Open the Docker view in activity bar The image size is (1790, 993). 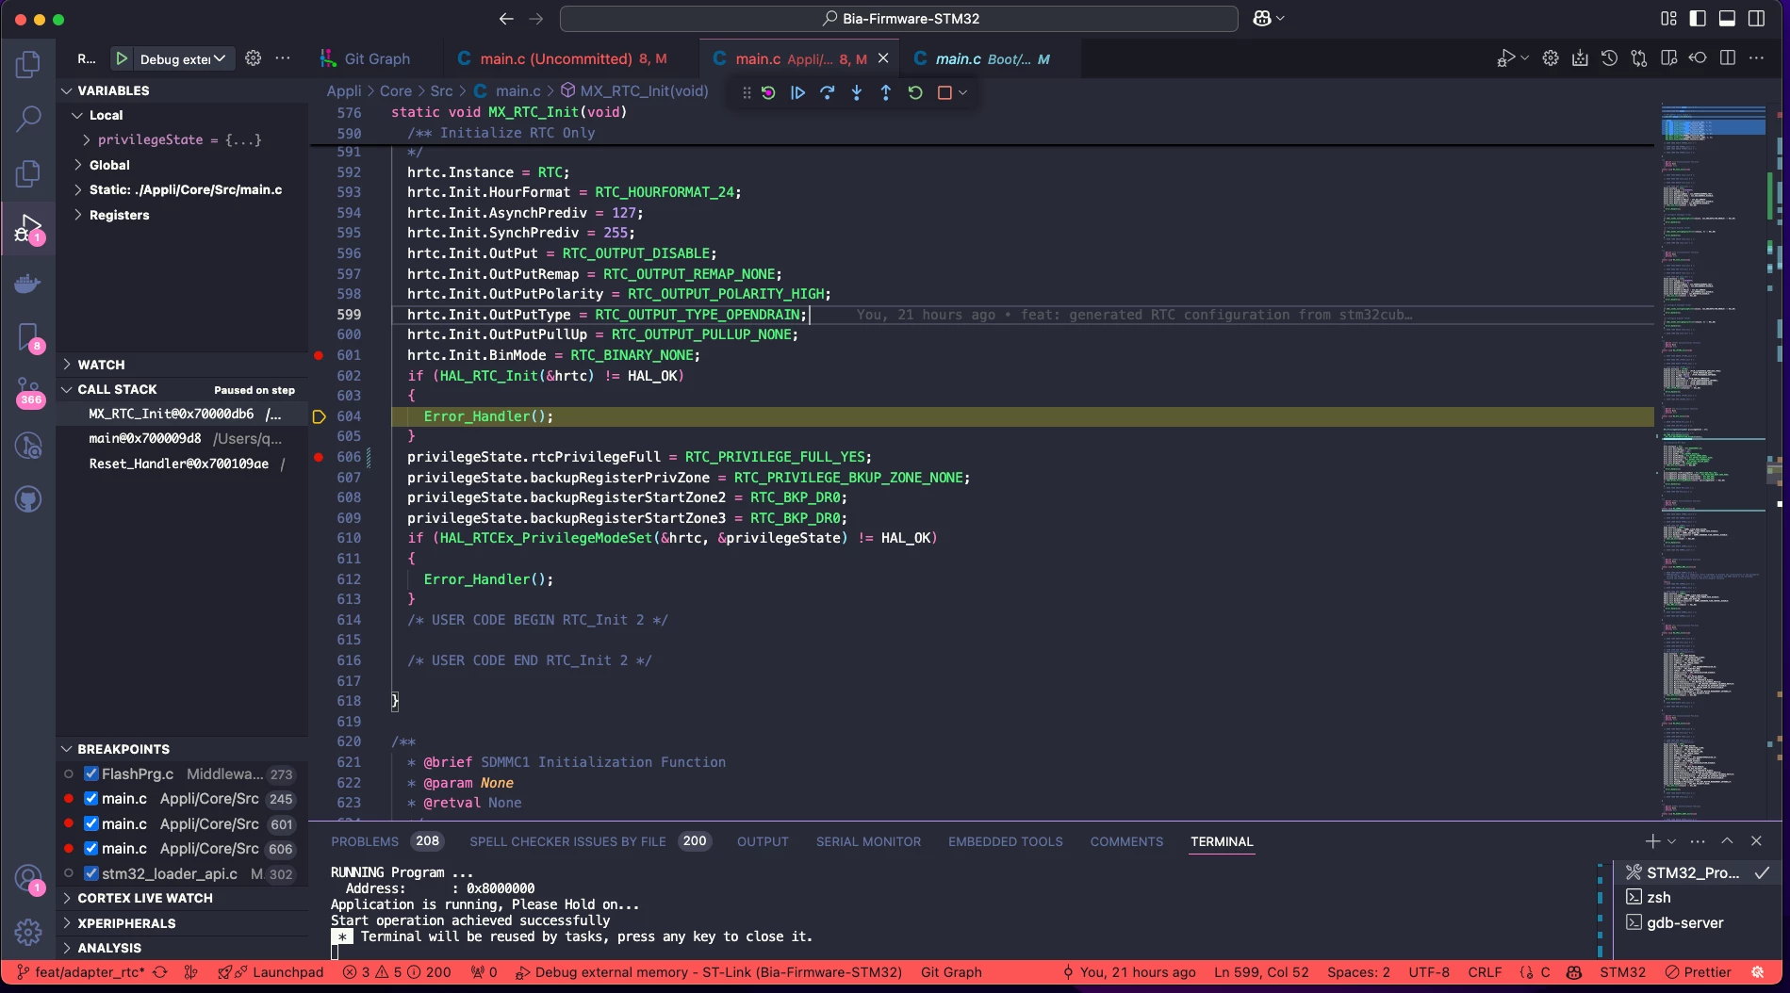28,284
